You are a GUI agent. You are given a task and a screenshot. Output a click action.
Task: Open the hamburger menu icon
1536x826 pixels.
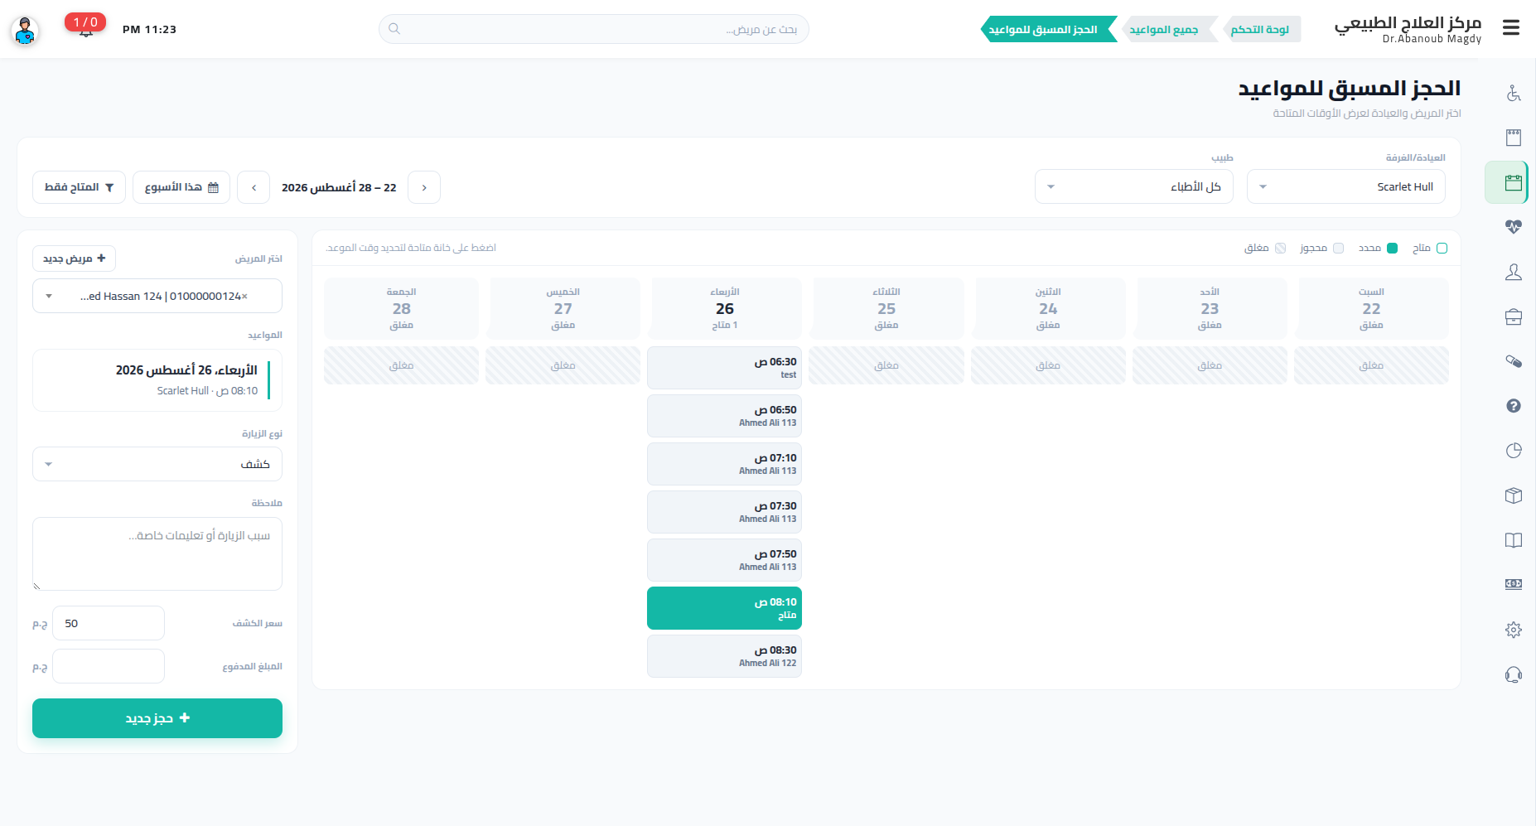pos(1511,28)
